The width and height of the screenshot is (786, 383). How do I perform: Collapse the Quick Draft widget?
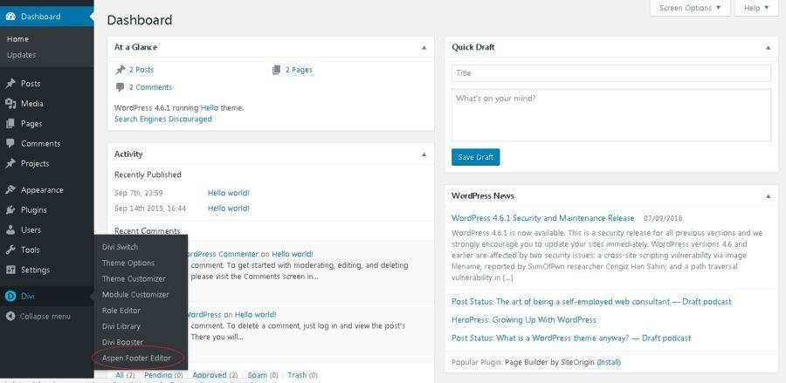[x=769, y=48]
